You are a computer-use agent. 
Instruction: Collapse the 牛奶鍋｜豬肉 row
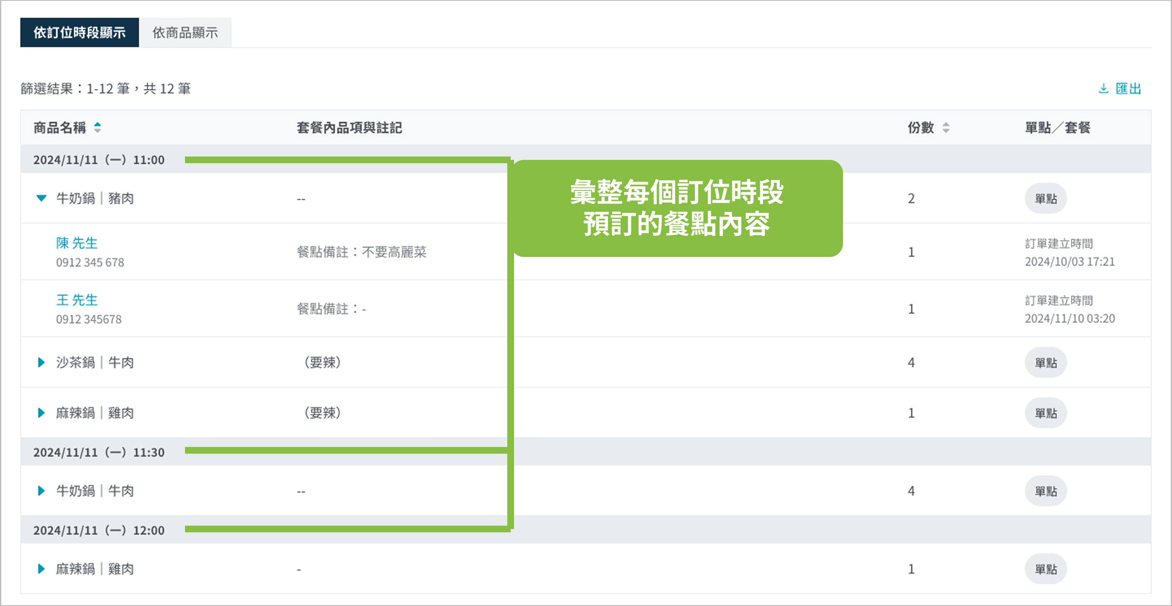(x=41, y=198)
